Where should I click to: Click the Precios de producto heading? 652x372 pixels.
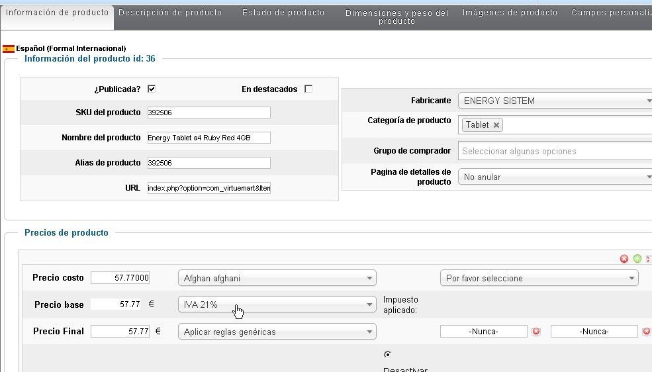click(67, 233)
